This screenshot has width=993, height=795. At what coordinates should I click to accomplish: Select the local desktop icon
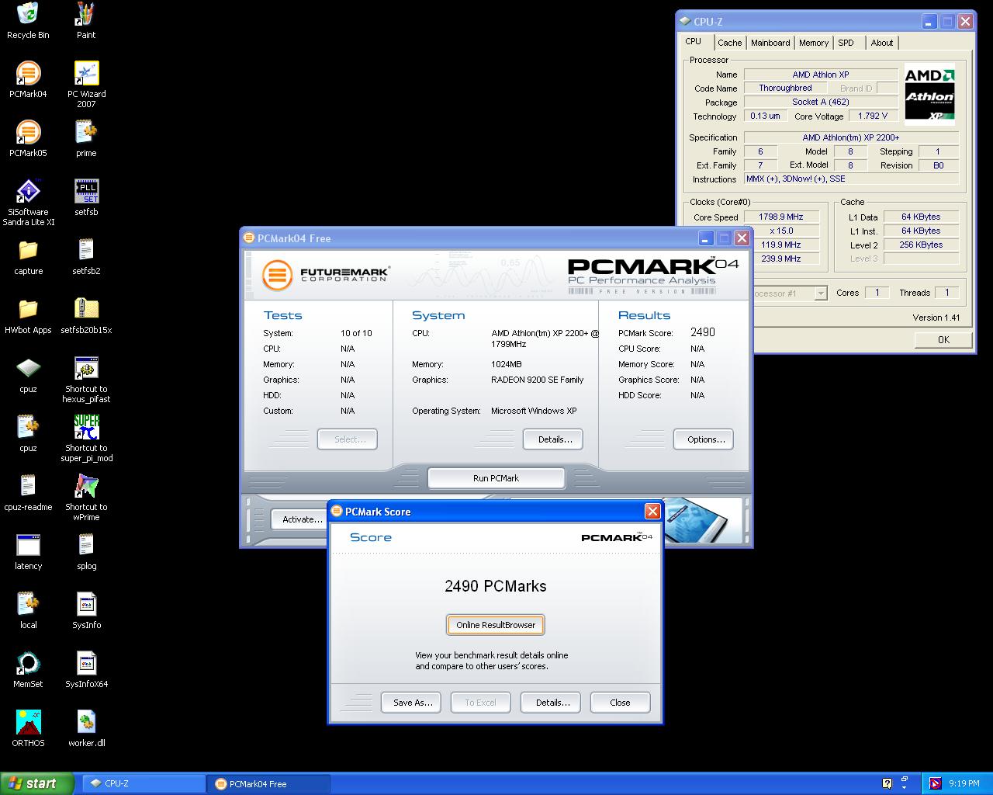pyautogui.click(x=28, y=611)
